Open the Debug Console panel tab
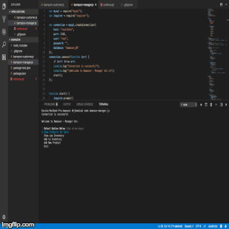Viewport: 229px width, 229px height. click(x=85, y=104)
